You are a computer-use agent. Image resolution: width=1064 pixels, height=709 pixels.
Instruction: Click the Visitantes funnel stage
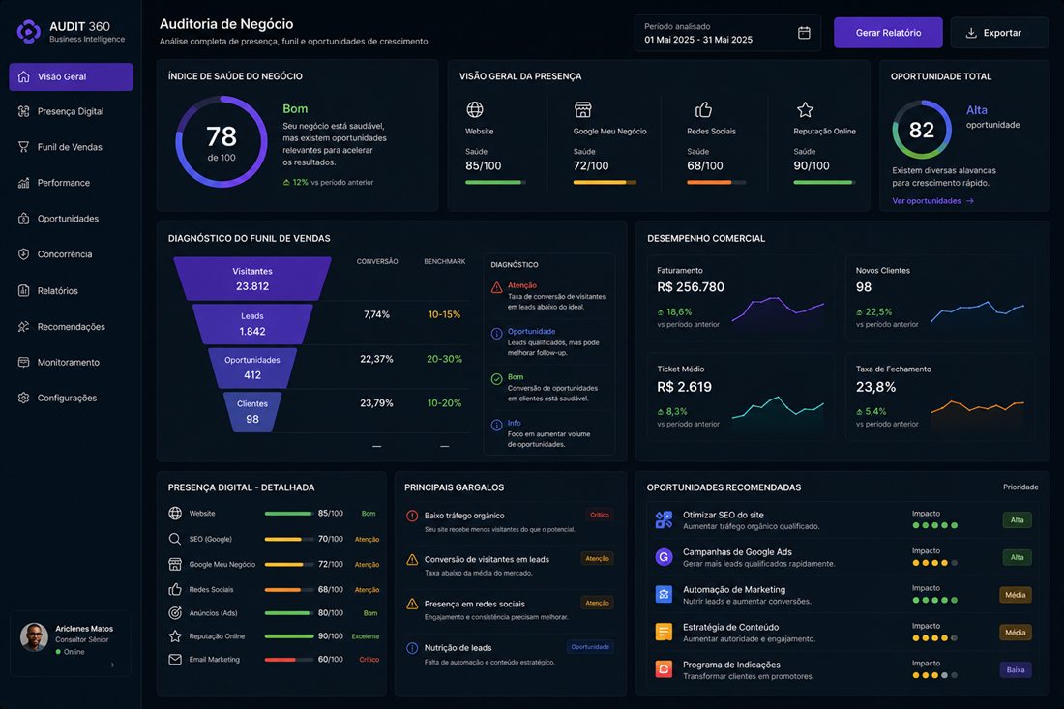252,279
